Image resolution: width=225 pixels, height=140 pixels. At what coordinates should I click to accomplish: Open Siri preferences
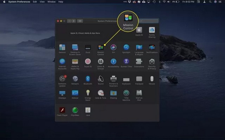point(113,49)
